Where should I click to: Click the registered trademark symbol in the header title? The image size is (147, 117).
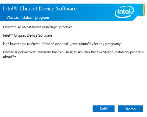pos(15,8)
